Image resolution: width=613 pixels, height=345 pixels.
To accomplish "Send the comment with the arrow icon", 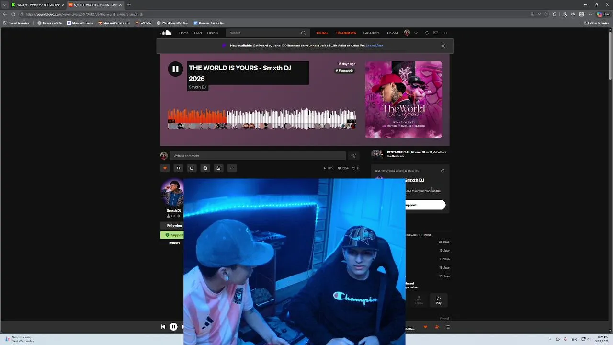I will pos(353,156).
